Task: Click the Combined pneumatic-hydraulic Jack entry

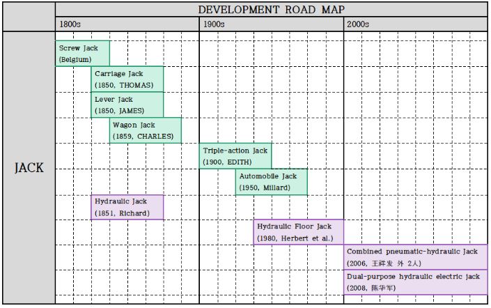Action: [416, 257]
